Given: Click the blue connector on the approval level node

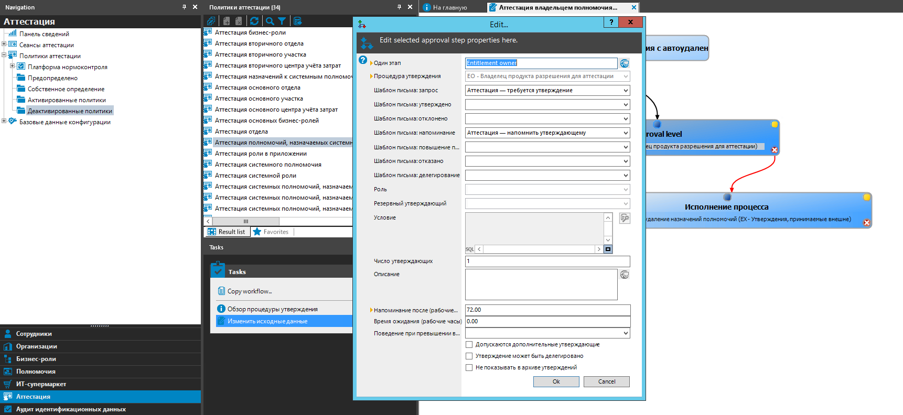Looking at the screenshot, I should (657, 124).
